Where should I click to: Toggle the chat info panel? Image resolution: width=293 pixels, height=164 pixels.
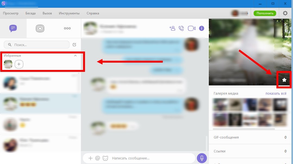tap(201, 28)
